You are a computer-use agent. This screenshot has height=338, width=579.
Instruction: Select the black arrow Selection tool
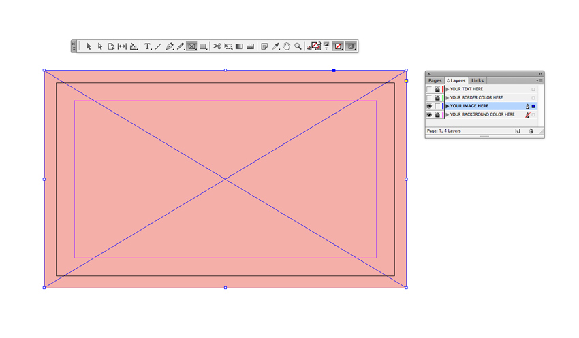point(89,46)
